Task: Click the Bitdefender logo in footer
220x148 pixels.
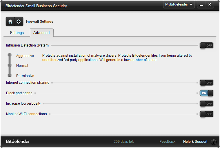Action: point(18,142)
